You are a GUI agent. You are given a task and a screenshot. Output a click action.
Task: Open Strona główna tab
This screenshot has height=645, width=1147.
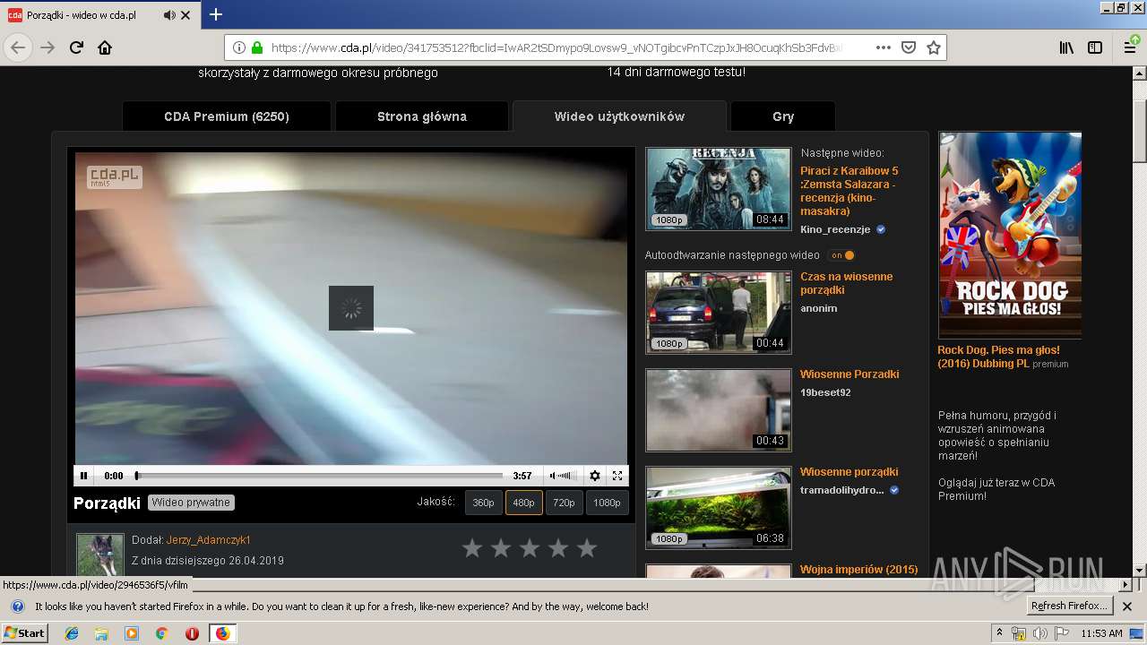[422, 116]
